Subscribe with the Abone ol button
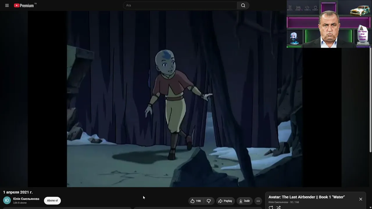The image size is (372, 209). coord(52,201)
